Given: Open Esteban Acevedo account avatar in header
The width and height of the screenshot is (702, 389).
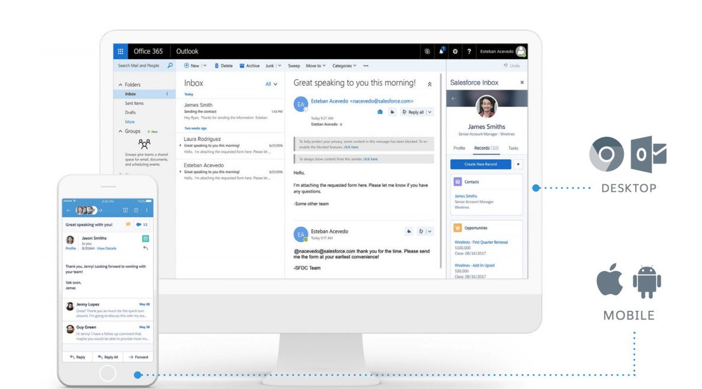Looking at the screenshot, I should [520, 52].
